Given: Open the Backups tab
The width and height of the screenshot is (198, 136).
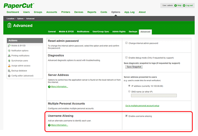Looking at the screenshot, I should (133, 32).
